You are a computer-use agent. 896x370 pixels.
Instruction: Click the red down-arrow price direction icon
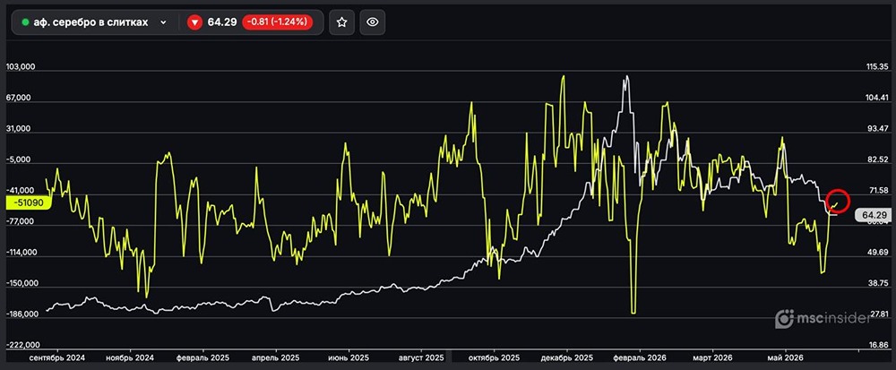point(194,22)
